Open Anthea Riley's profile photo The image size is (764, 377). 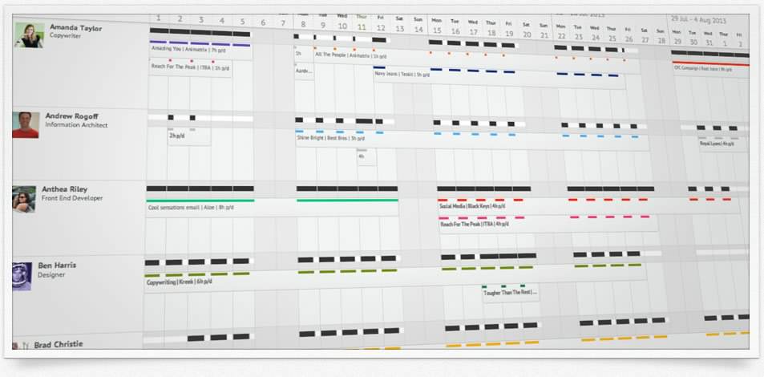[x=24, y=199]
